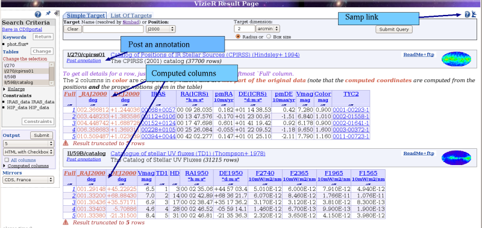Click the truncation warning icon under the first table
Image resolution: width=482 pixels, height=228 pixels.
pos(66,143)
